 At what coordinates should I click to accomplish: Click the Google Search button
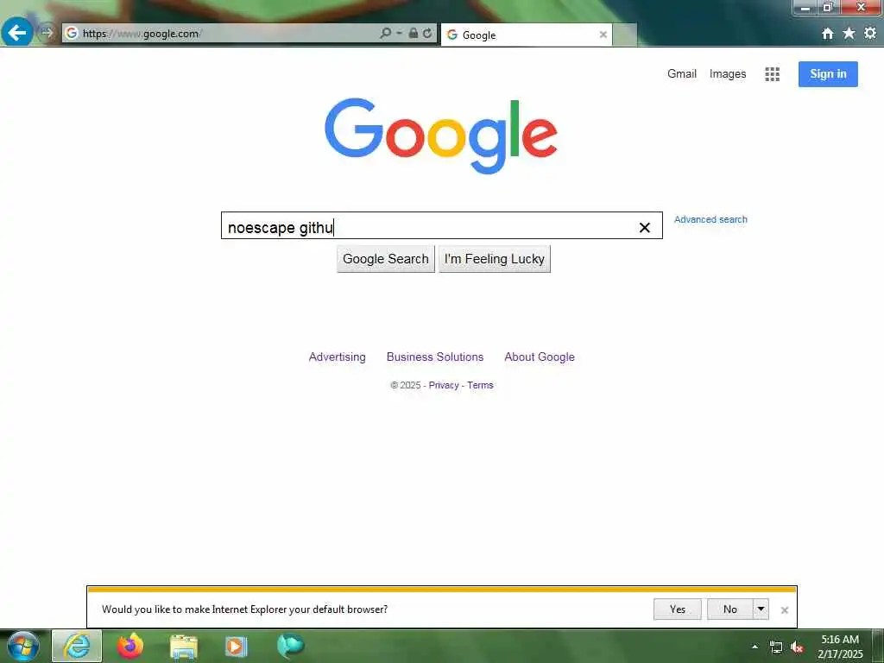(x=386, y=259)
